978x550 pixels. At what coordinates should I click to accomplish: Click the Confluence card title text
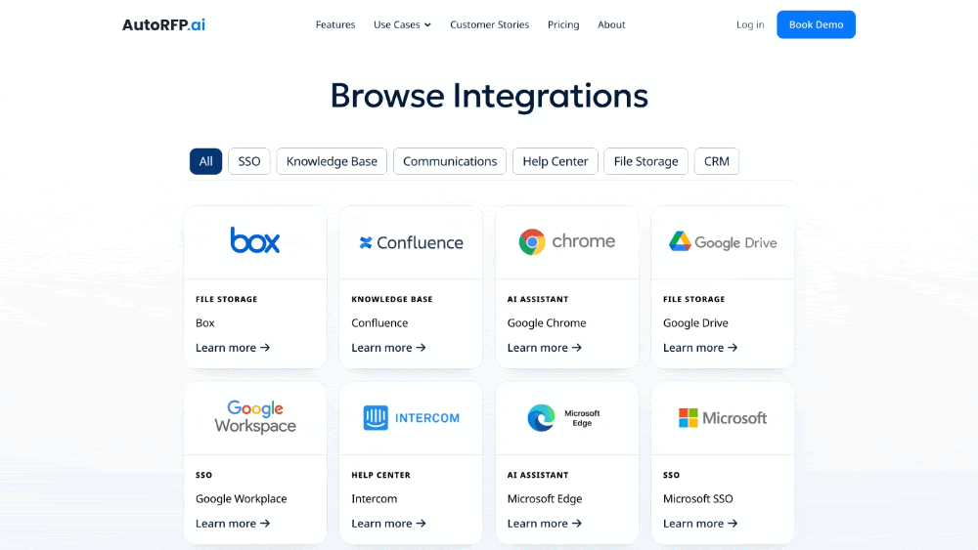coord(379,322)
